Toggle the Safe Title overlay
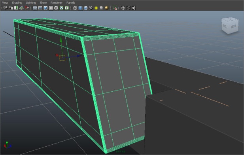 click(66, 8)
